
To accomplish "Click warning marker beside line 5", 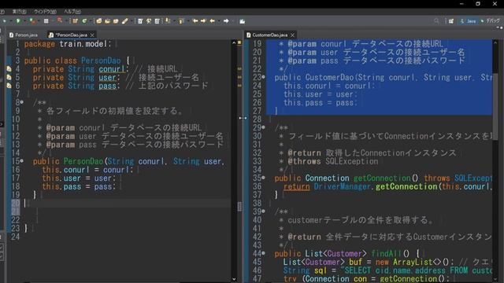I will click(9, 77).
